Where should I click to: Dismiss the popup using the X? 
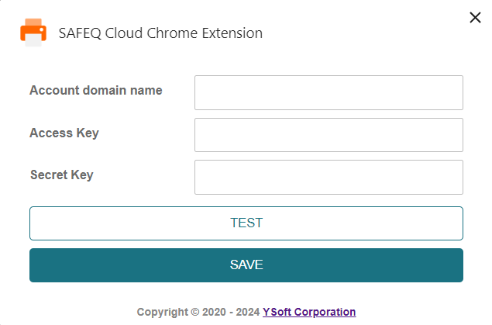click(x=476, y=18)
